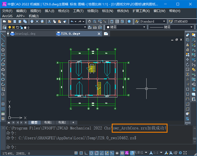This screenshot has width=197, height=156.
Task: Select the Erase tool in the modify toolbar
Action: tap(187, 35)
